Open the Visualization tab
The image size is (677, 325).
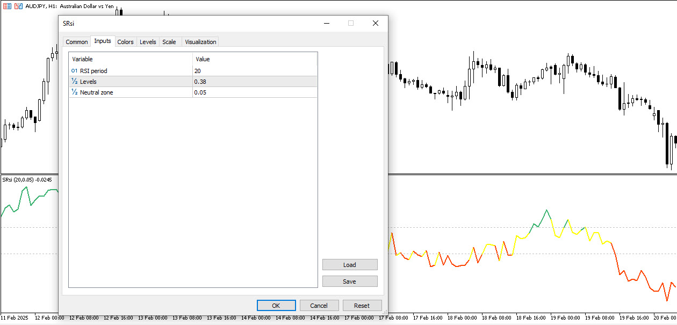(x=200, y=42)
